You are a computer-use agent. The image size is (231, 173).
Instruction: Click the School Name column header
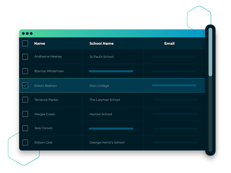(102, 43)
